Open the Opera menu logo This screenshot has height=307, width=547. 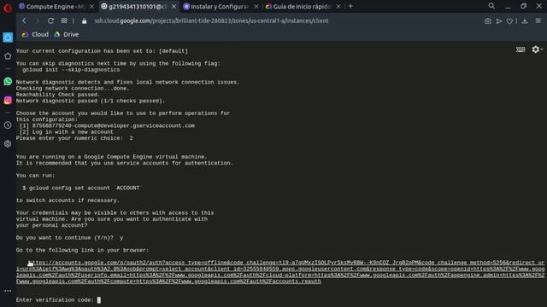point(8,8)
